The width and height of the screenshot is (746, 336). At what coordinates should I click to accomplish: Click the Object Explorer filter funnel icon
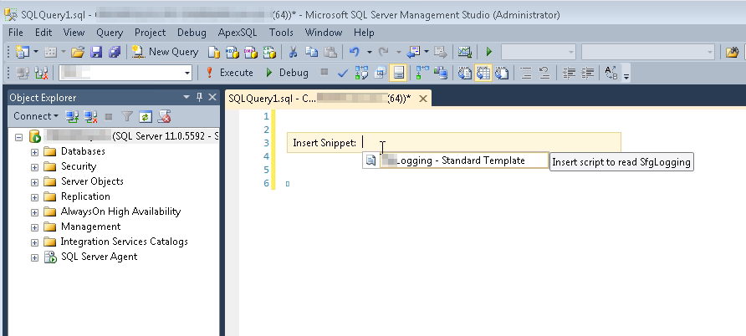(127, 116)
